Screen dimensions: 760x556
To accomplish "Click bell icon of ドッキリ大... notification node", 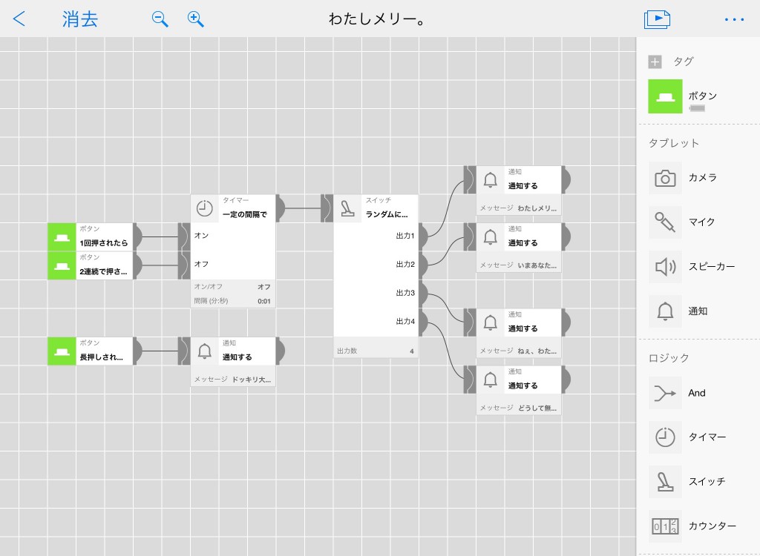I will coord(205,351).
